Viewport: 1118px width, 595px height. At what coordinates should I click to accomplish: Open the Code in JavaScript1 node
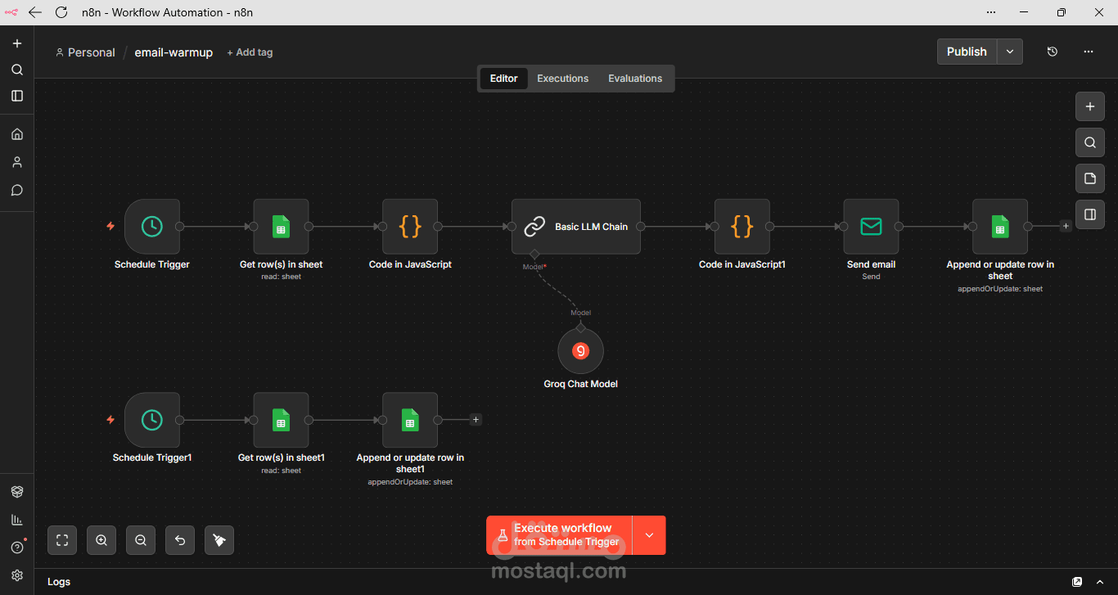pos(742,227)
